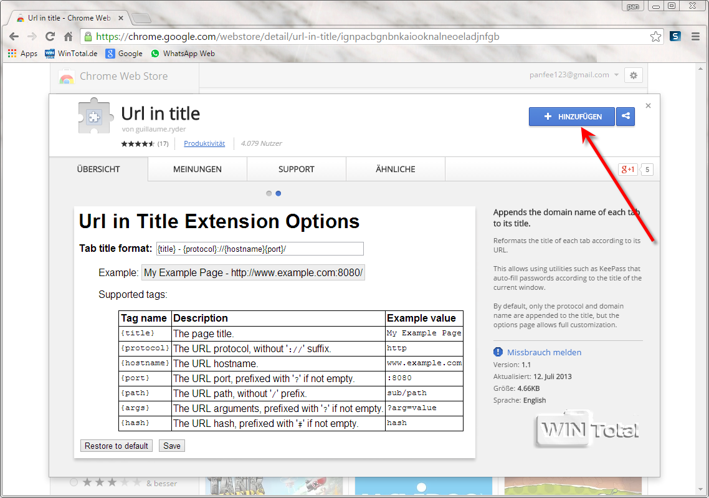Reload the page with the refresh icon
709x498 pixels.
50,37
